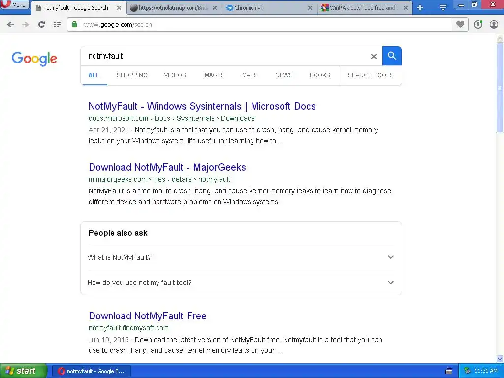Open the Windows start button

tap(23, 371)
